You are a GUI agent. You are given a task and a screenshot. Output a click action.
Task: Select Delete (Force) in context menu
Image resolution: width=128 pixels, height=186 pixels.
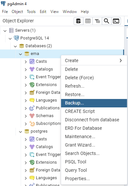[x=94, y=78]
